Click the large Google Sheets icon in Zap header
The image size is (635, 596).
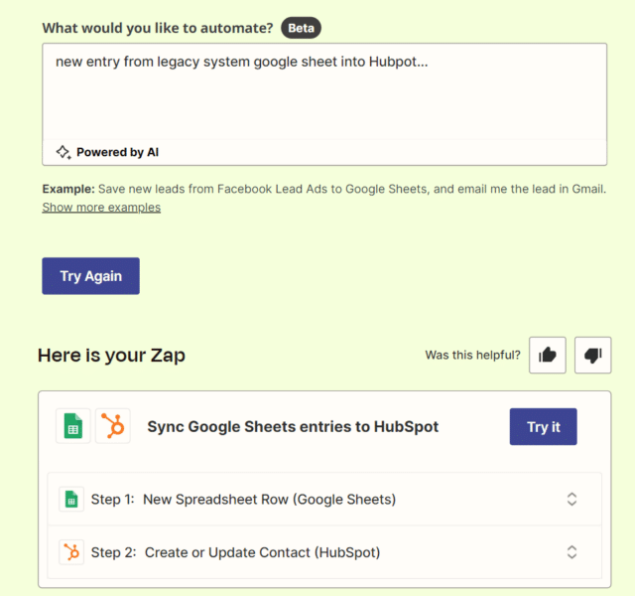click(72, 426)
